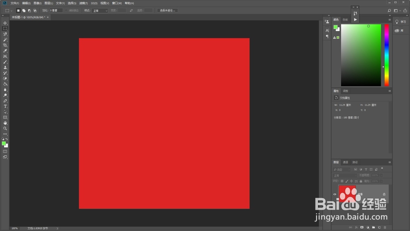
Task: Choose Intersect with Selection mode
Action: pos(35,11)
